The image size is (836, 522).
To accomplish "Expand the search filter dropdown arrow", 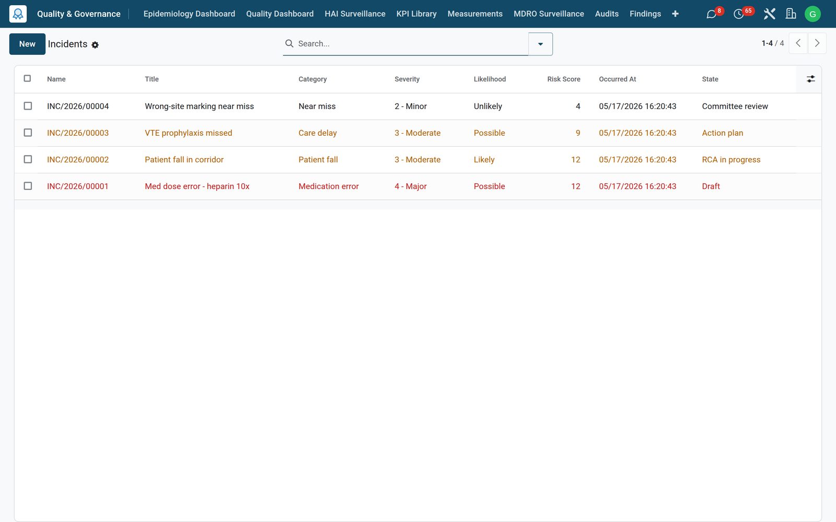I will (540, 44).
